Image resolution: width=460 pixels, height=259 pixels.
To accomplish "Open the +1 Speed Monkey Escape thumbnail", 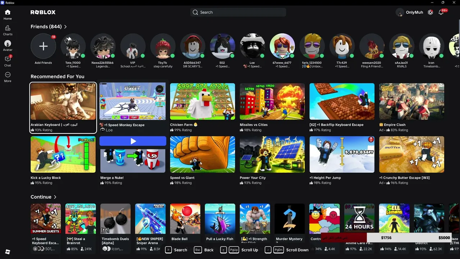I will point(133,101).
